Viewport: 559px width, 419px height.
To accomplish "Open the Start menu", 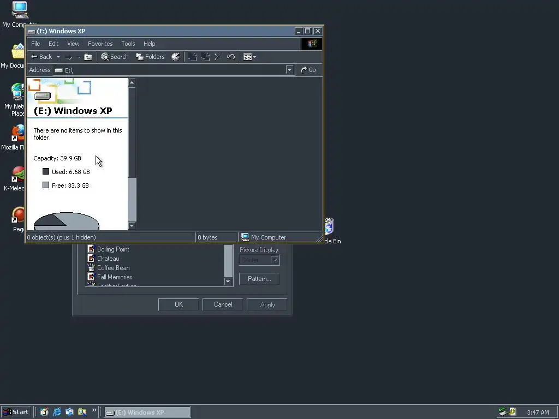I will 16,412.
